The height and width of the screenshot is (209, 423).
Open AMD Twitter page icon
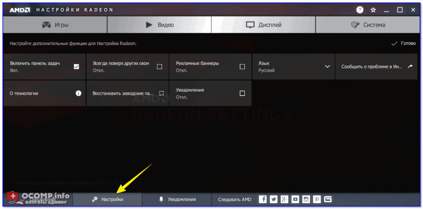[x=273, y=199]
